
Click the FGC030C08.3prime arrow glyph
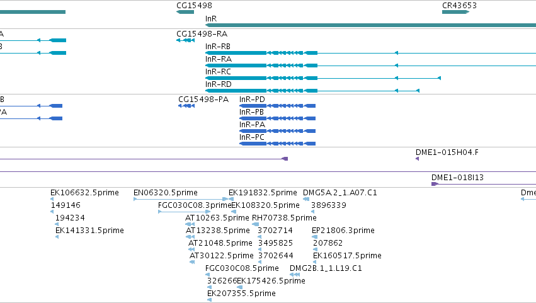point(185,212)
